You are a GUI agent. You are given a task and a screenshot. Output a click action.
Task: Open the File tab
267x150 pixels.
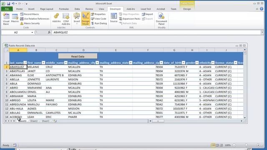tap(7, 9)
